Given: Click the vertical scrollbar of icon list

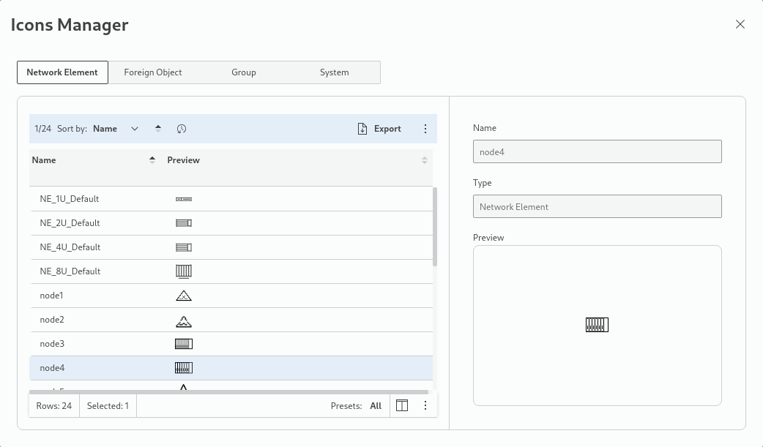Looking at the screenshot, I should pyautogui.click(x=435, y=227).
